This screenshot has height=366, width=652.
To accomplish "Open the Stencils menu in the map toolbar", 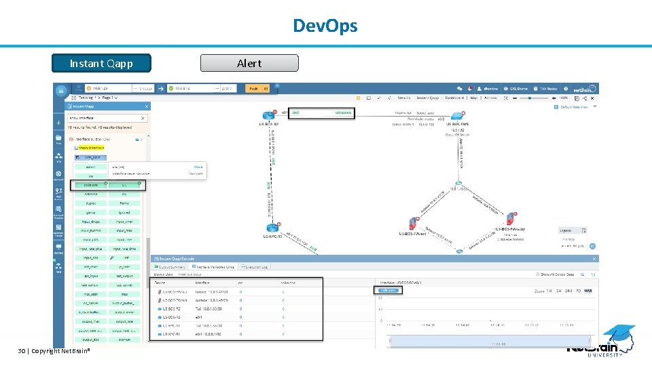I will pos(403,98).
